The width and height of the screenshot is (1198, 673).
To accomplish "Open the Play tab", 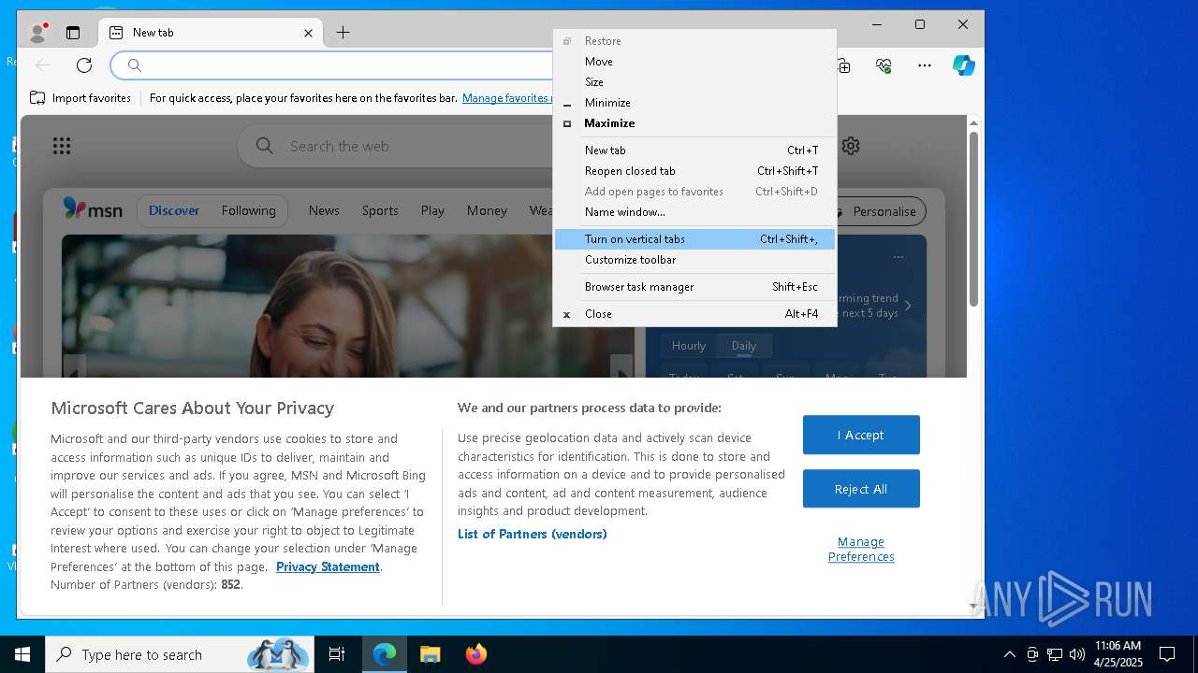I will 432,210.
